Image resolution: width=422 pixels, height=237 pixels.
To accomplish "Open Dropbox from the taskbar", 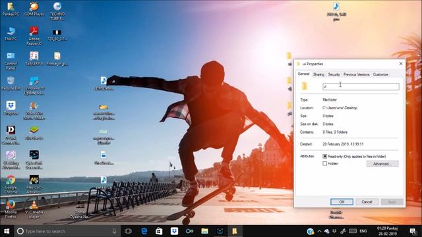I will point(174,231).
